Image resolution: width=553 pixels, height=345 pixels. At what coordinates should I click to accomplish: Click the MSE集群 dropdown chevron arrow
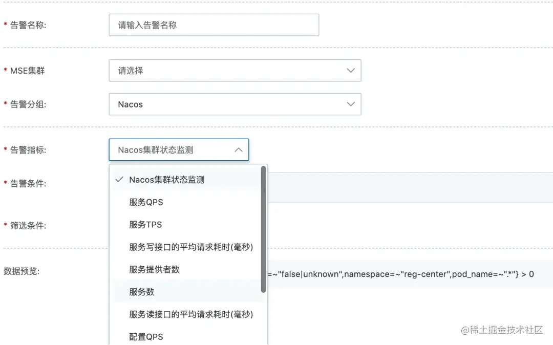click(351, 71)
